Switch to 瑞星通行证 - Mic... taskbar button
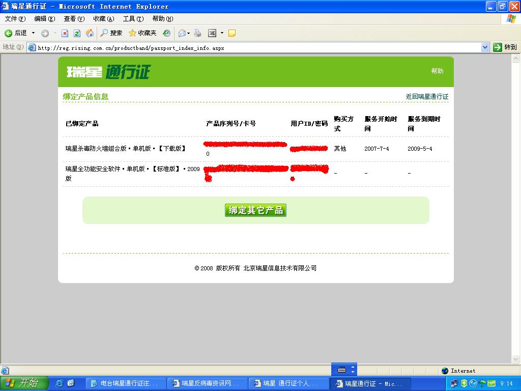The width and height of the screenshot is (521, 391). coord(370,384)
